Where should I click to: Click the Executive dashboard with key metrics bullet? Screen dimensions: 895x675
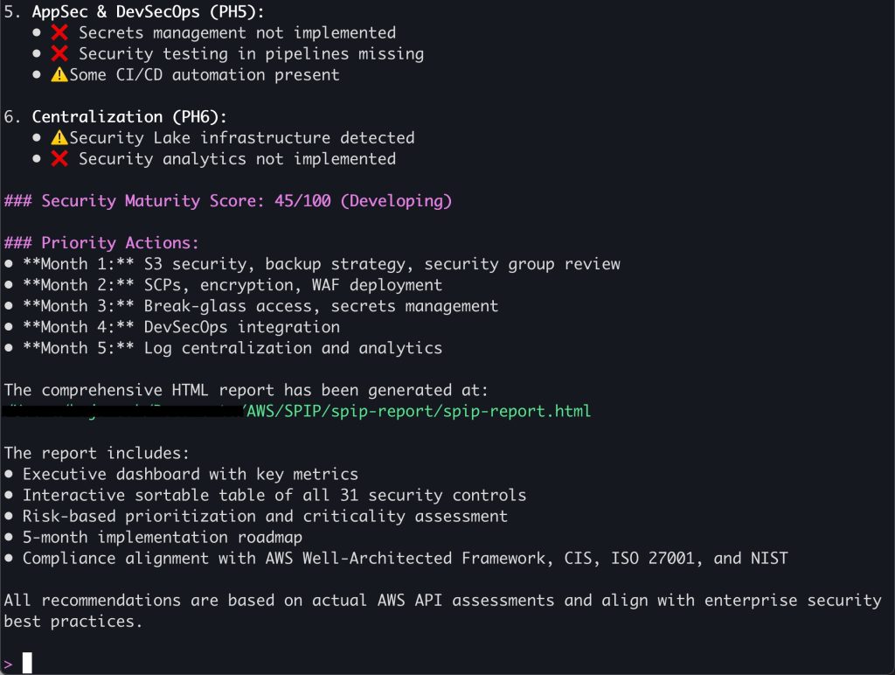coord(190,474)
